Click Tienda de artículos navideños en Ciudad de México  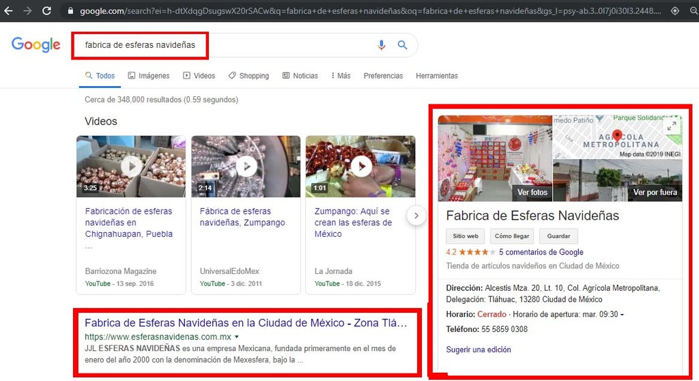(532, 266)
